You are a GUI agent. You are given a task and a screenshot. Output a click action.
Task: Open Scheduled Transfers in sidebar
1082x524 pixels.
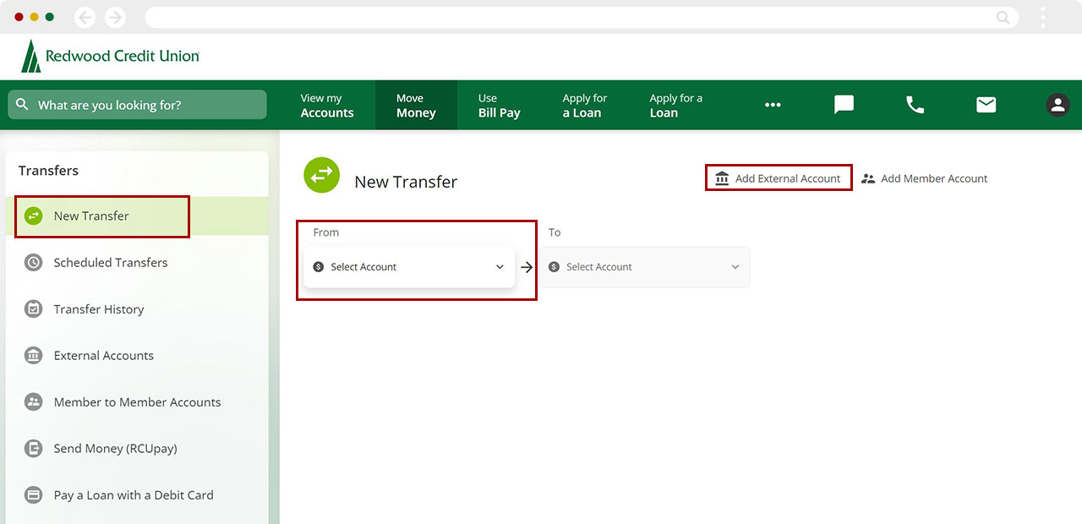tap(111, 263)
